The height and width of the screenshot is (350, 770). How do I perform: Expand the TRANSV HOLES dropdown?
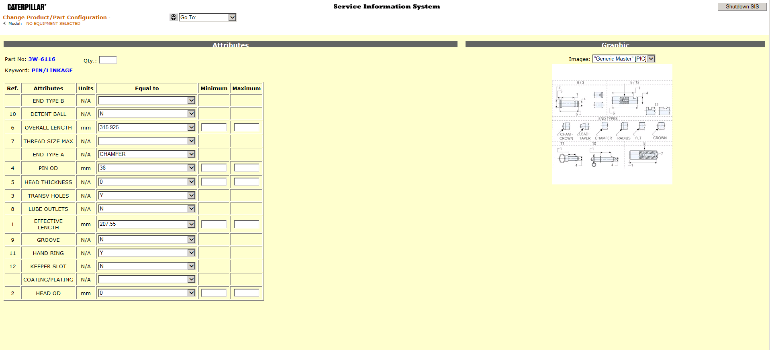click(x=147, y=195)
